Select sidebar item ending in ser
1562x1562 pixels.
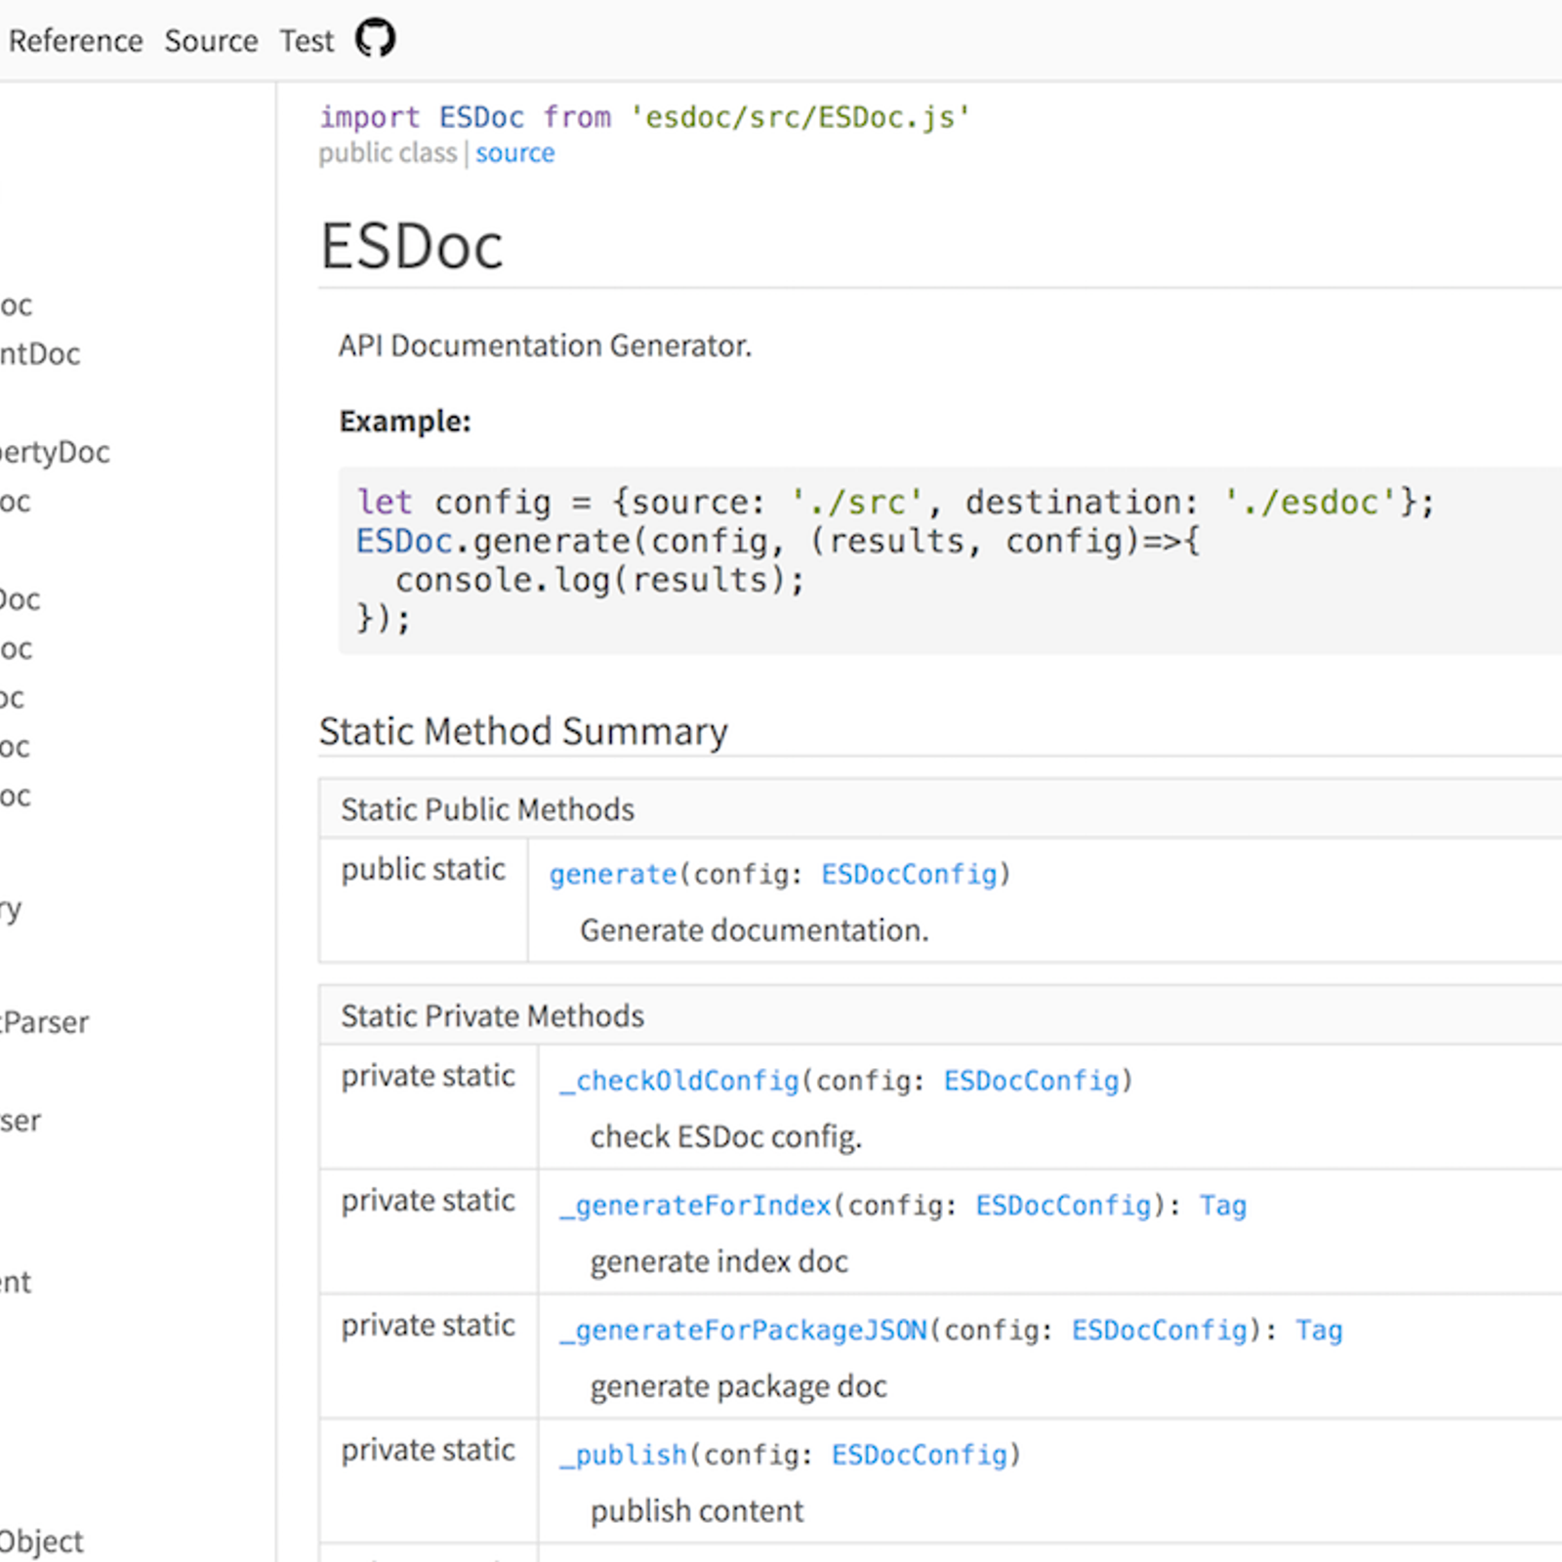[20, 1121]
